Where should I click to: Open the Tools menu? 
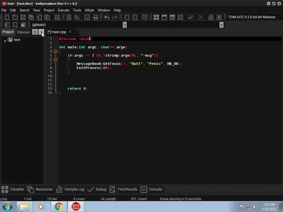pos(77,10)
